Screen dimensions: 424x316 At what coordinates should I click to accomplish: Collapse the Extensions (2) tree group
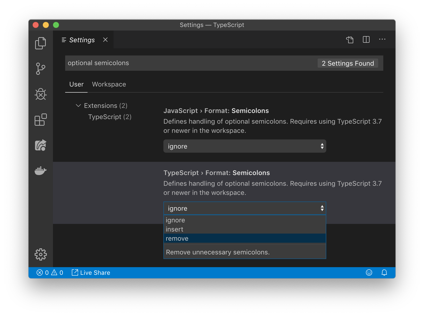78,106
